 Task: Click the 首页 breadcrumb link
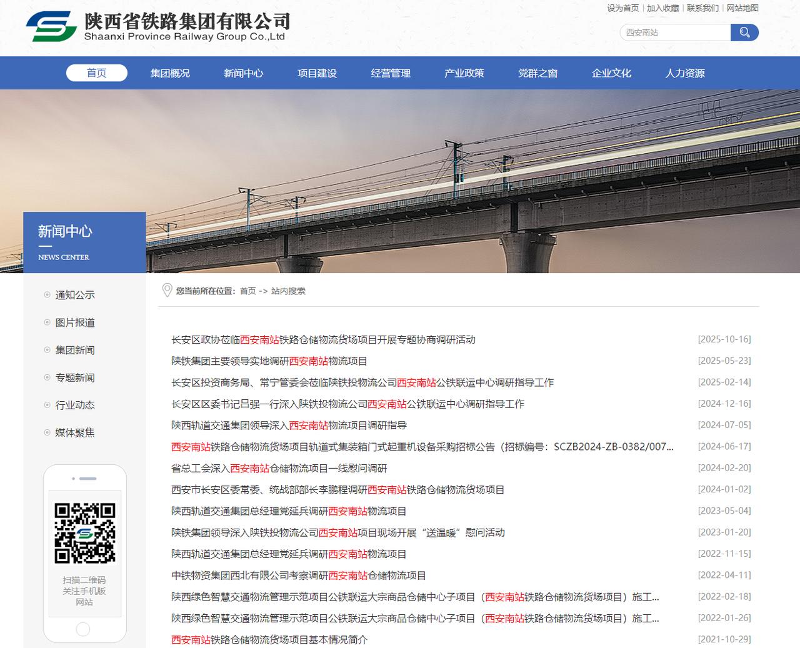pyautogui.click(x=248, y=291)
